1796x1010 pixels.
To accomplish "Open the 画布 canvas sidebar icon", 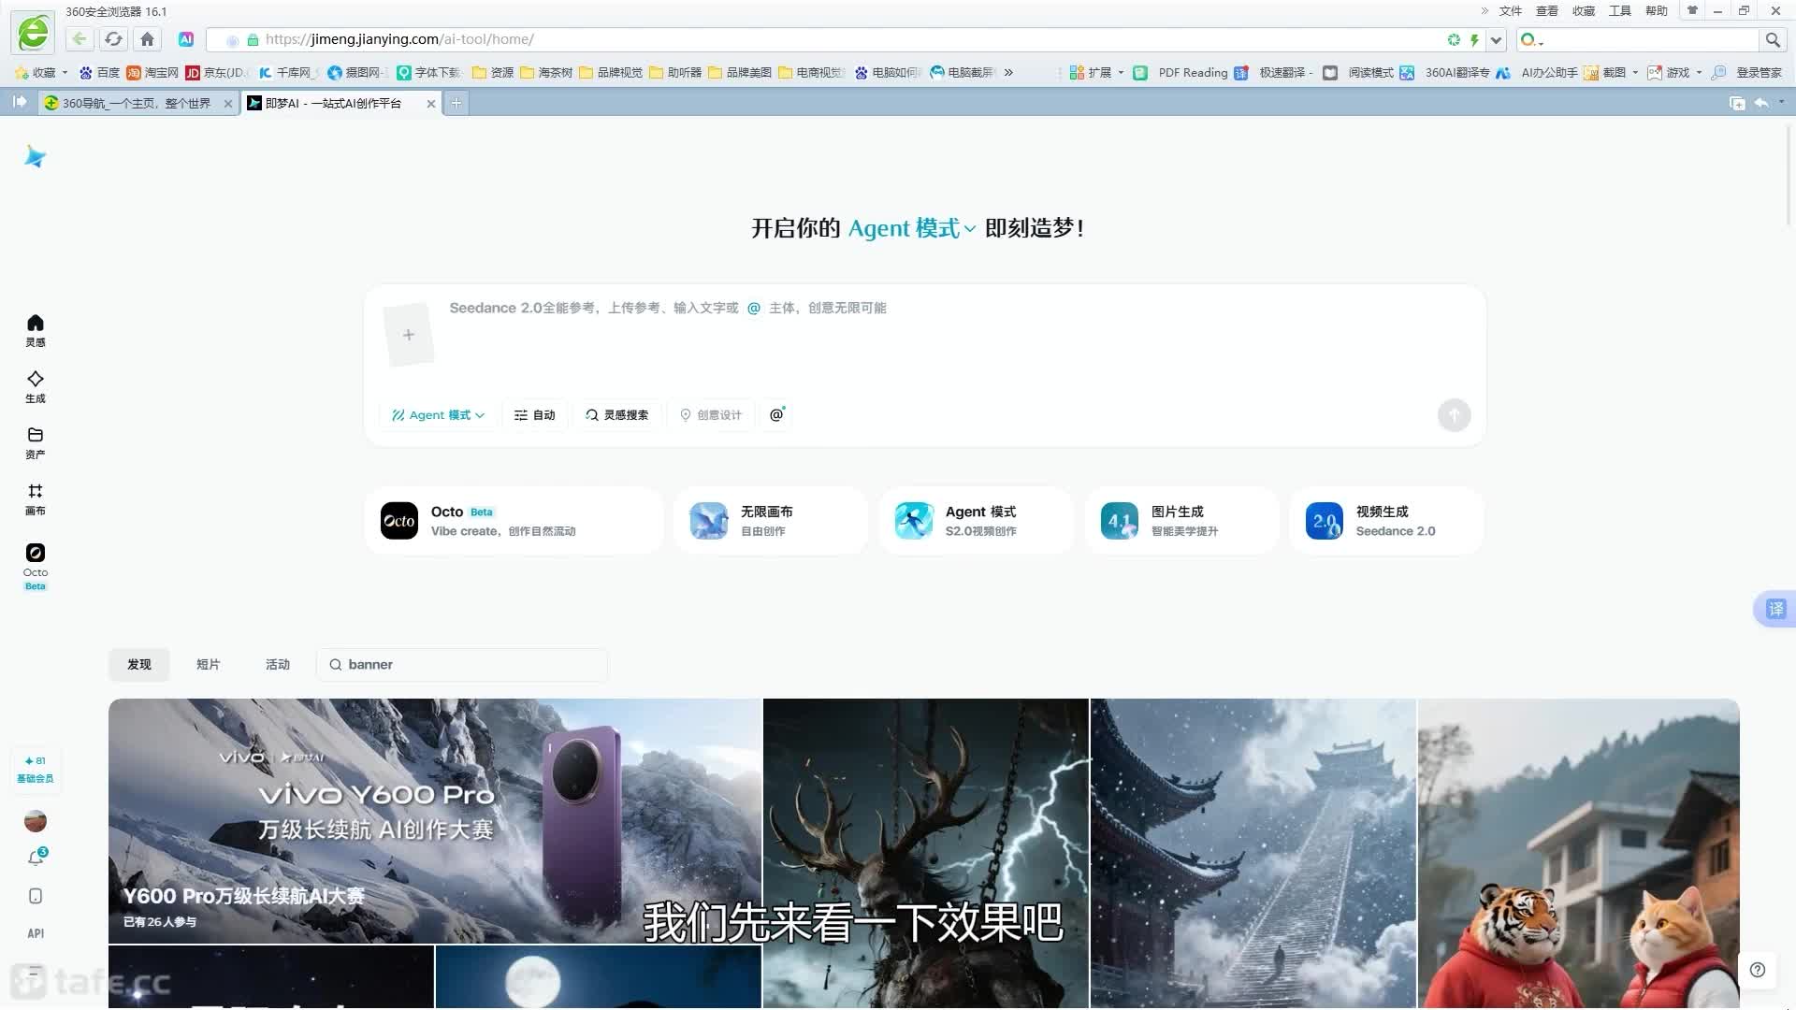I will (x=36, y=498).
